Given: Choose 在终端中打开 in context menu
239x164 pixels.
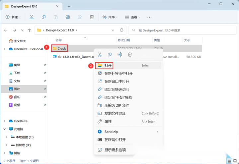Looking at the screenshot, I should point(128,140).
